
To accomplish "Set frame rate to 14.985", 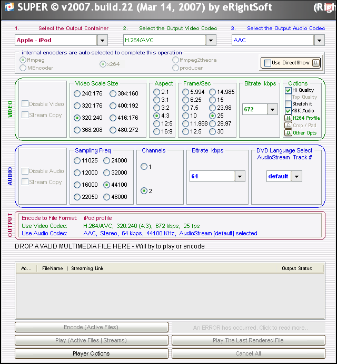I will point(212,92).
